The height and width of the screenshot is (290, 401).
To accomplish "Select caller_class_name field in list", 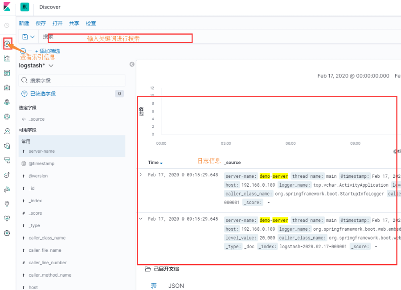I will click(x=47, y=238).
